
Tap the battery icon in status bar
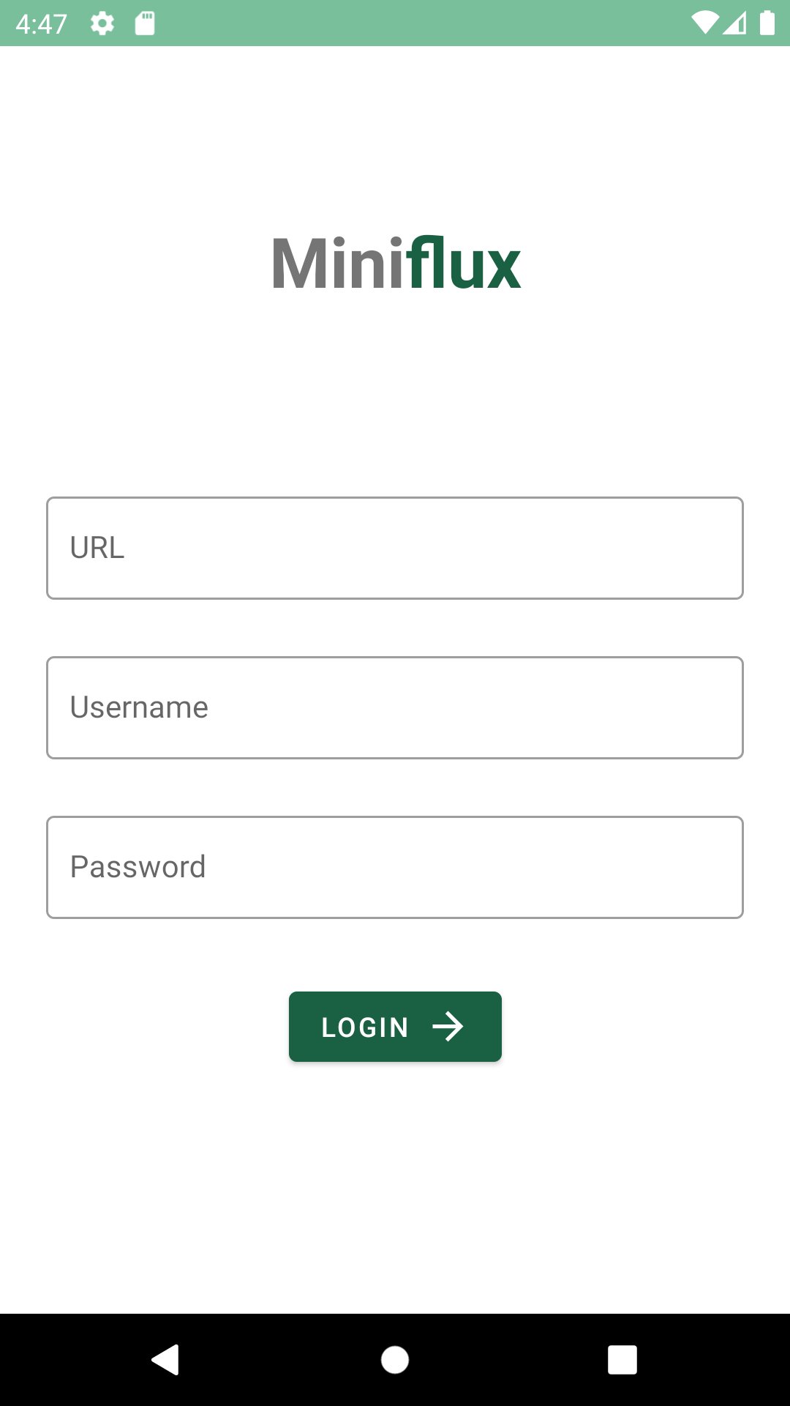click(767, 23)
